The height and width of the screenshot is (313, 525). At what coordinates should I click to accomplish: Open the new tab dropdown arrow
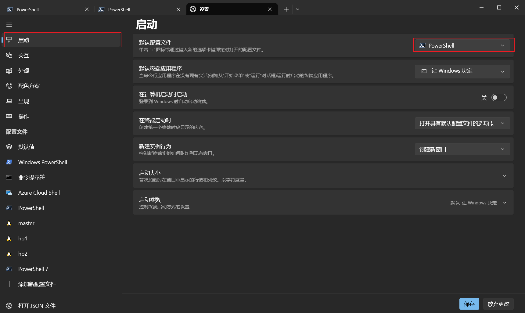[297, 9]
